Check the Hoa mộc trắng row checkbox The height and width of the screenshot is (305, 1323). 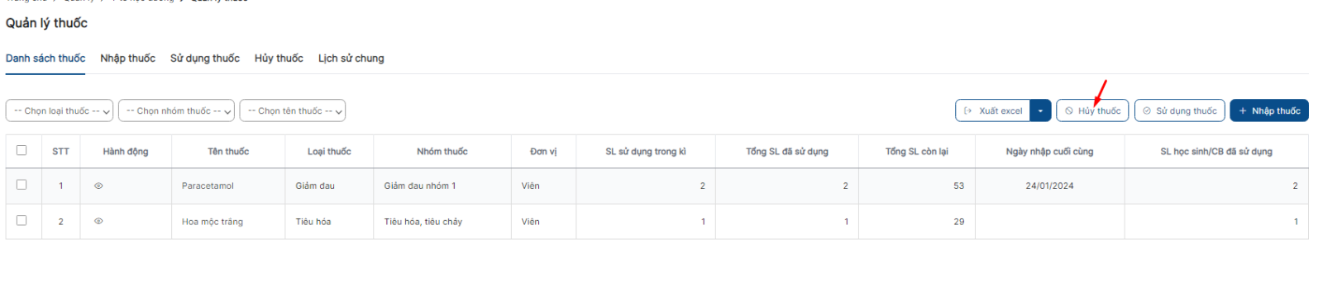[21, 220]
